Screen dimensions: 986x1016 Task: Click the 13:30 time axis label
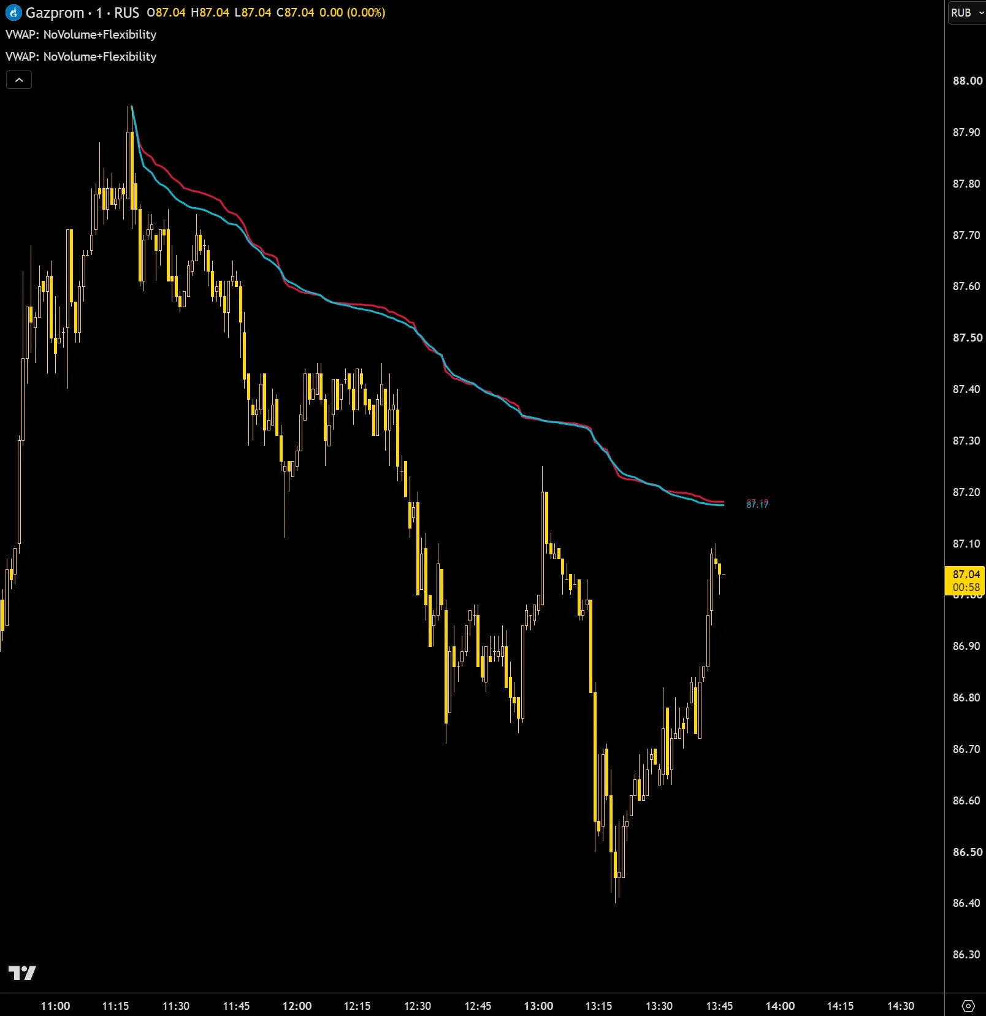659,1006
